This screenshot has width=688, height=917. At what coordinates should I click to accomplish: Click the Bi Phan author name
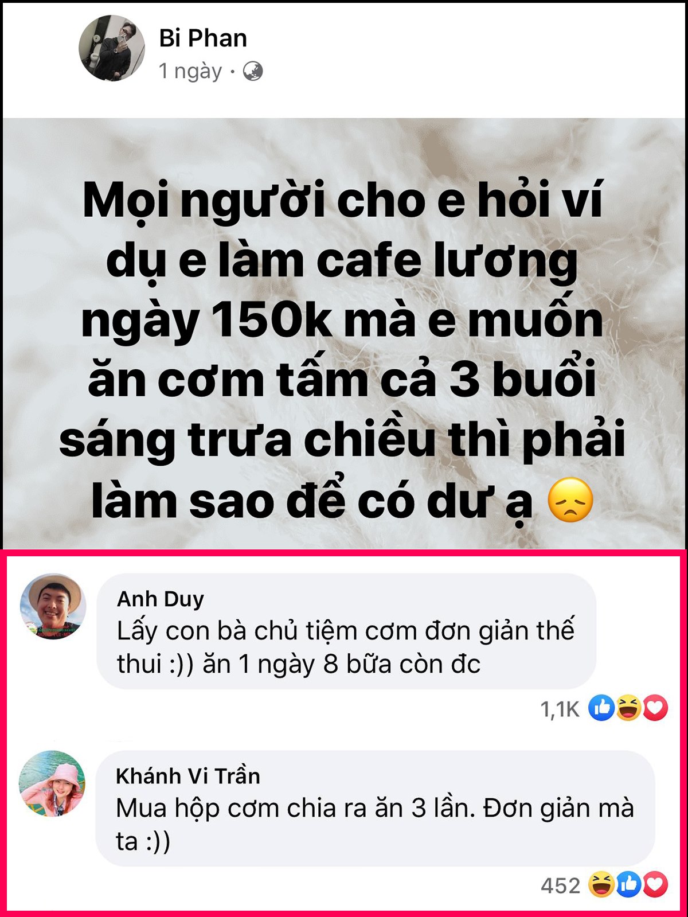[203, 38]
